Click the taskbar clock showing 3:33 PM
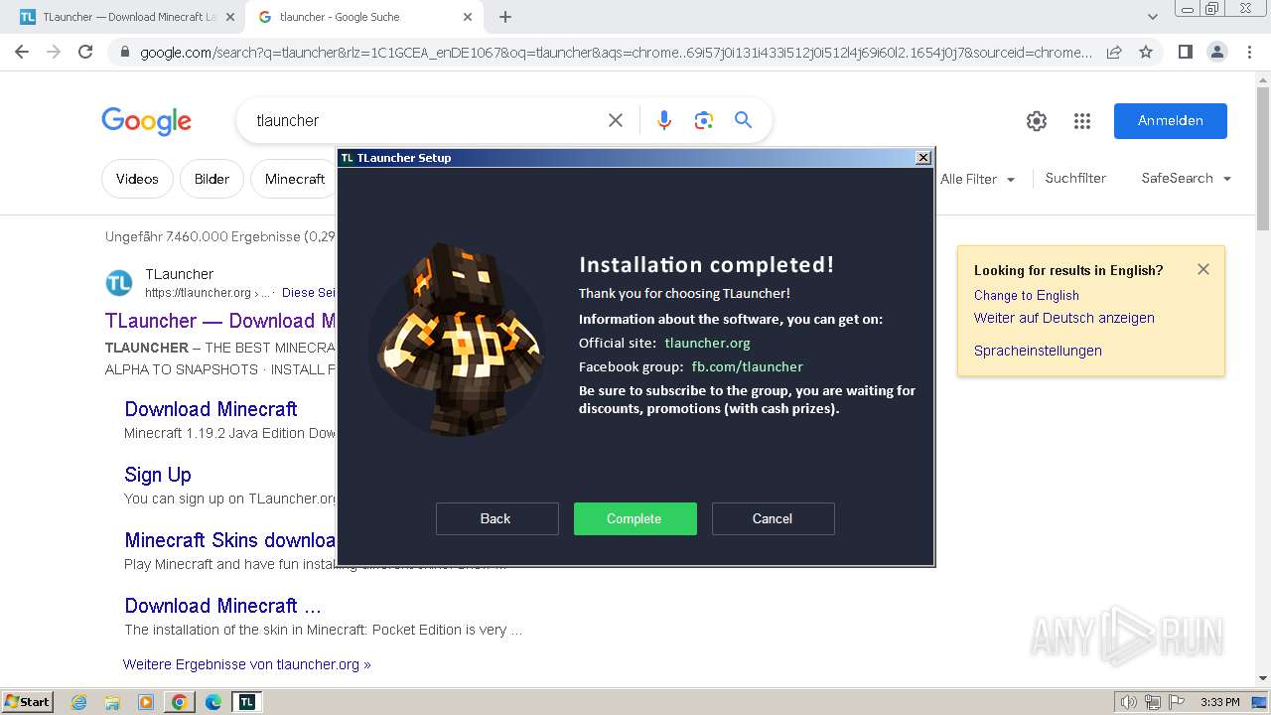The height and width of the screenshot is (715, 1271). click(x=1219, y=702)
